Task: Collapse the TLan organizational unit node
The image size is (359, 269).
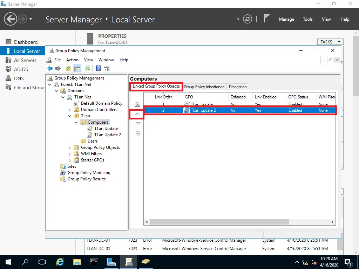Action: tap(70, 116)
